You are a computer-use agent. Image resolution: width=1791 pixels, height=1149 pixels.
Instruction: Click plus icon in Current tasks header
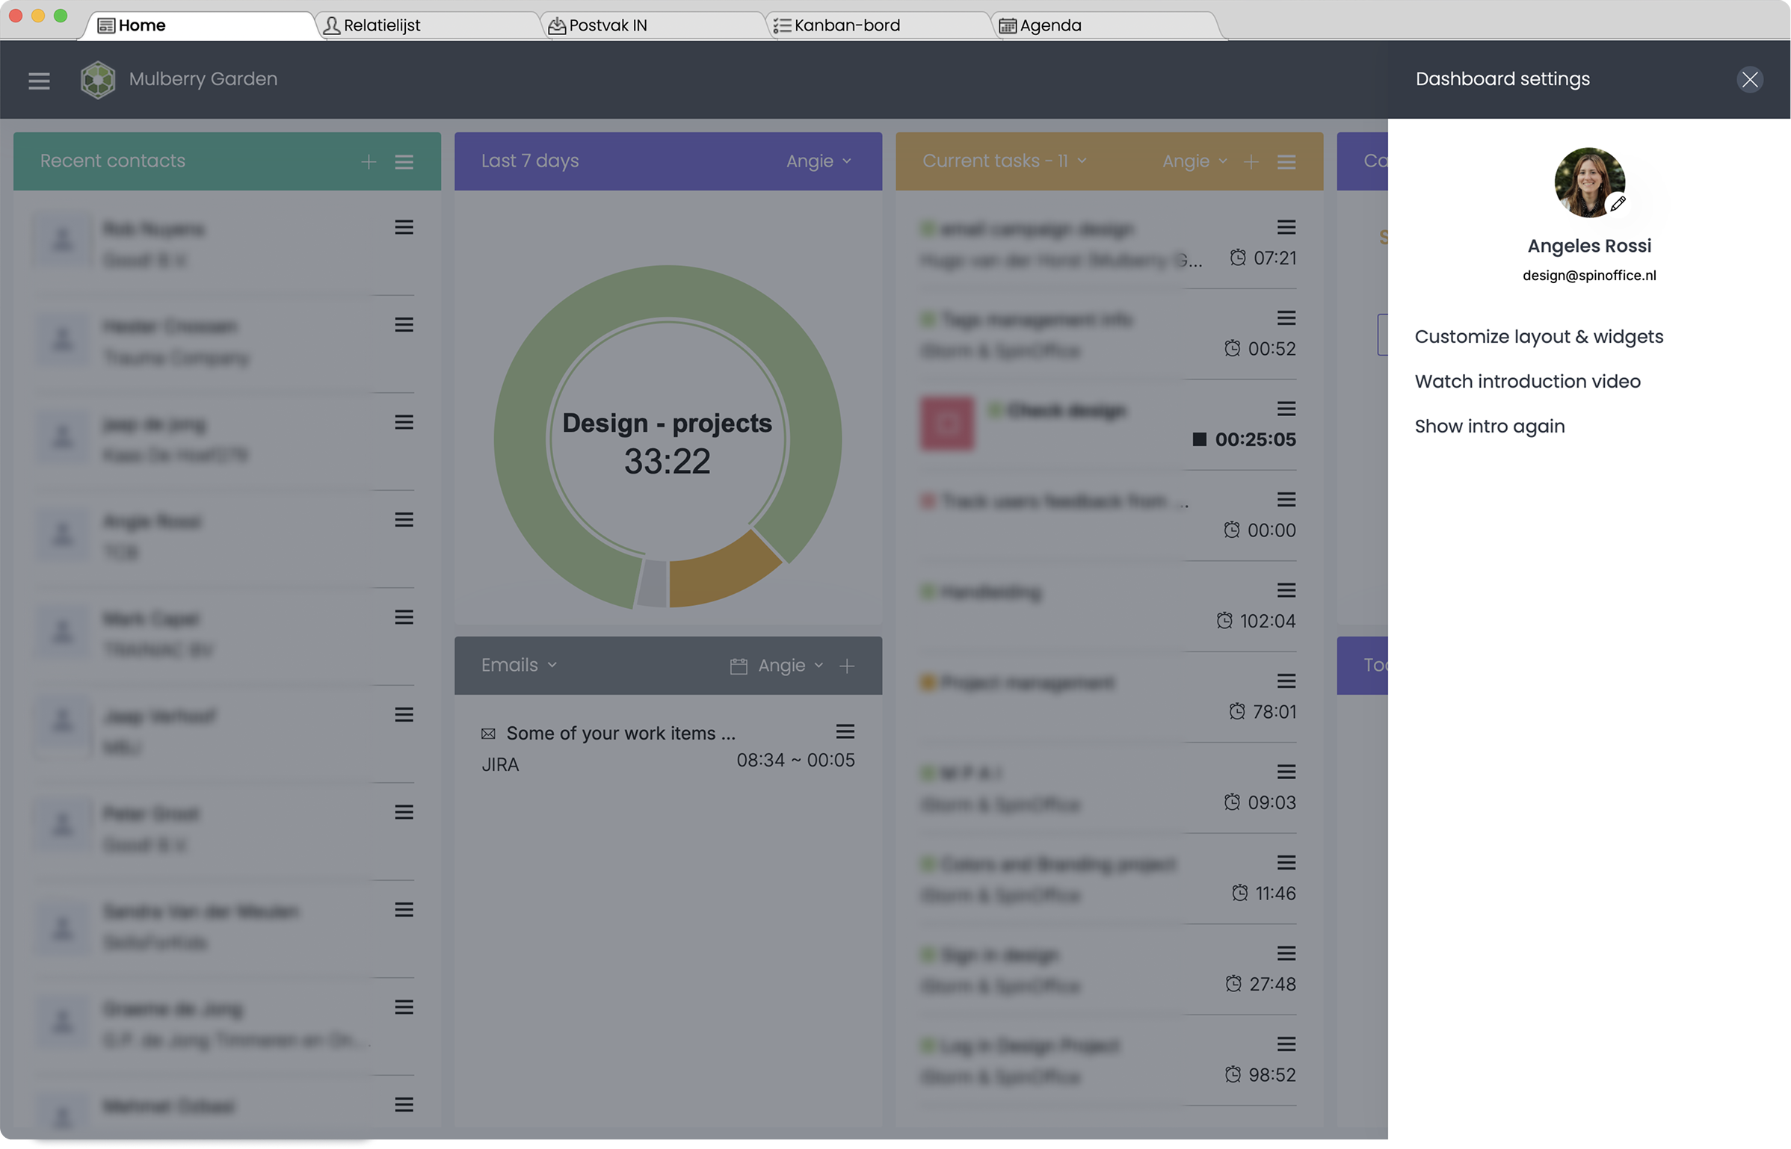(x=1251, y=161)
